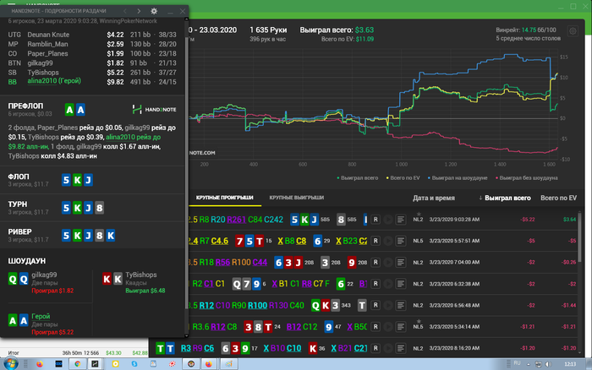Open Hand2Note graph icon in taskbar
Viewport: 592px width, 370px height.
[95, 364]
